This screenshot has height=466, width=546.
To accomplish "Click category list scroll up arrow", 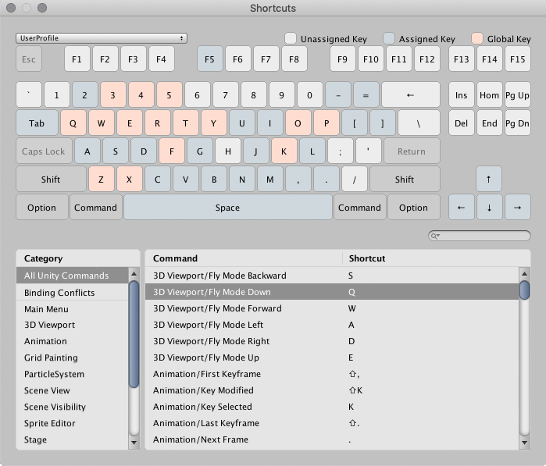I will click(x=134, y=274).
